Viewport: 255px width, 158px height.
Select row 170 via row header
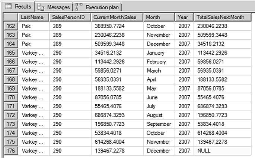[10, 98]
